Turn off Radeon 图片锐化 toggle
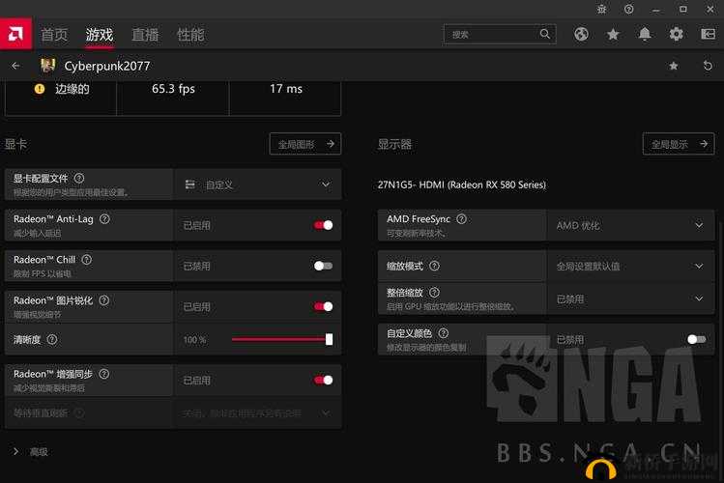724x483 pixels. 323,306
